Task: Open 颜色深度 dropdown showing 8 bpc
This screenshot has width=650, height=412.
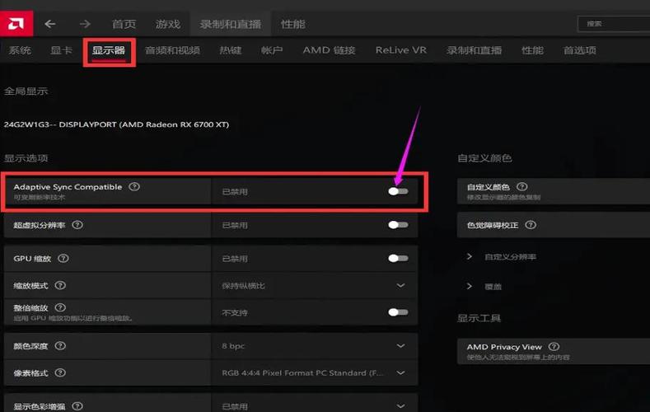Action: click(315, 346)
